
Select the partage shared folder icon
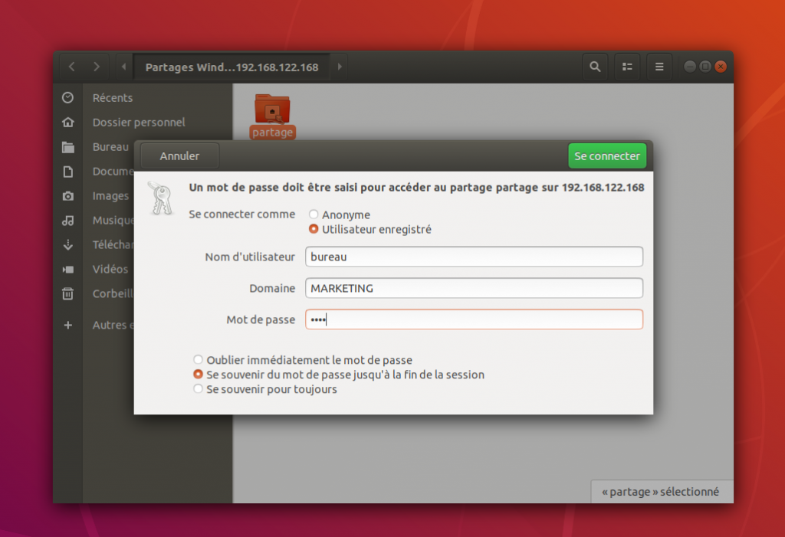click(272, 110)
